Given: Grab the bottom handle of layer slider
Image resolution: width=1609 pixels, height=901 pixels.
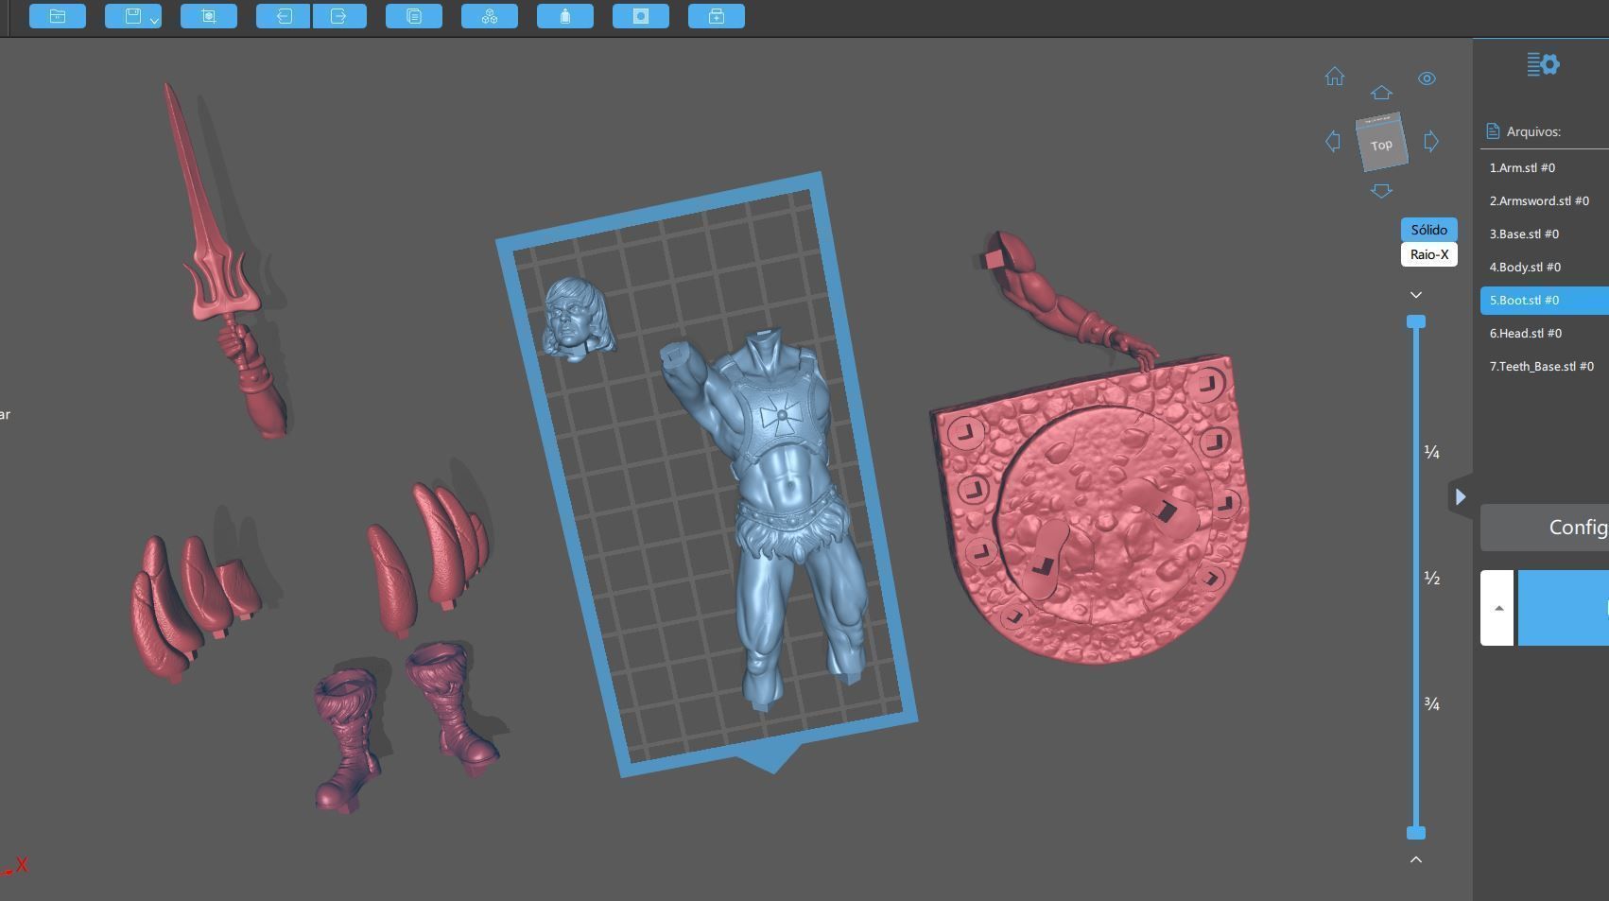Looking at the screenshot, I should tap(1416, 833).
